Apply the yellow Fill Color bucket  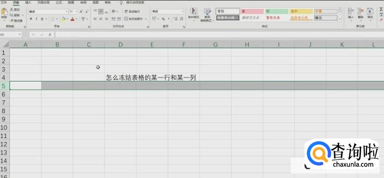coord(63,19)
